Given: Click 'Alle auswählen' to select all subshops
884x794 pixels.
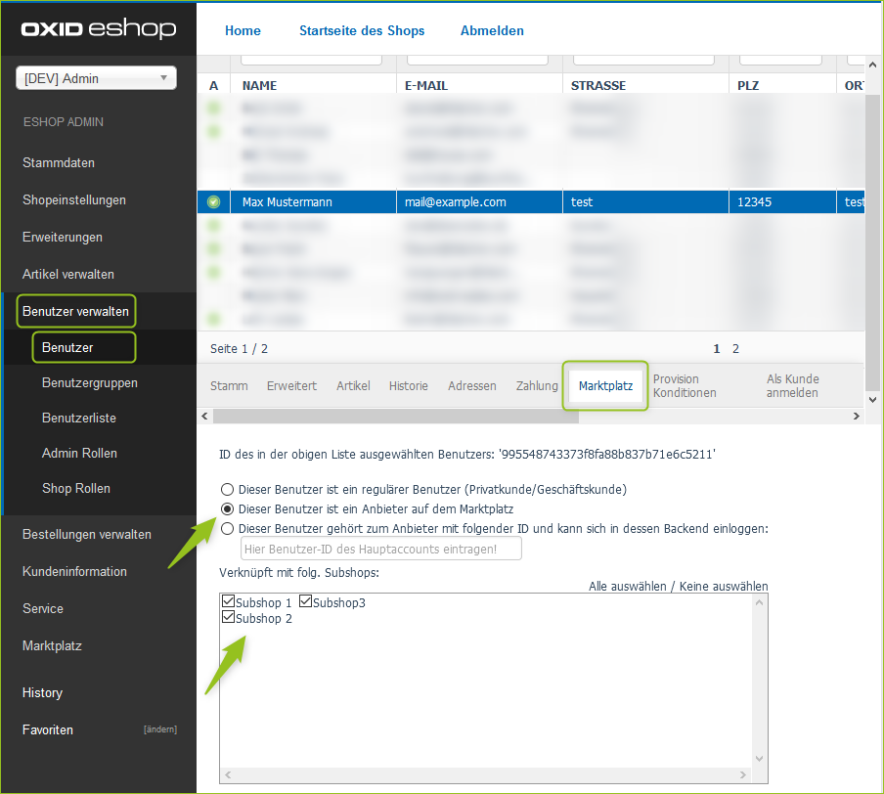Looking at the screenshot, I should coord(628,587).
